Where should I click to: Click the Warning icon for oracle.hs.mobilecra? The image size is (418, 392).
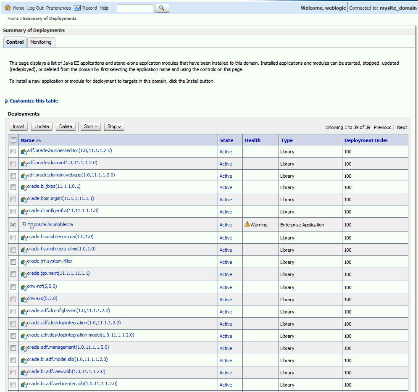(x=247, y=224)
